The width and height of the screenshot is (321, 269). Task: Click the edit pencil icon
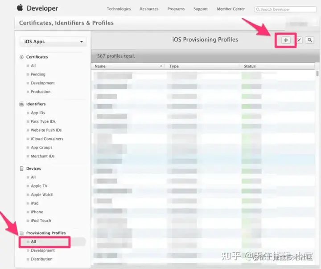point(299,40)
